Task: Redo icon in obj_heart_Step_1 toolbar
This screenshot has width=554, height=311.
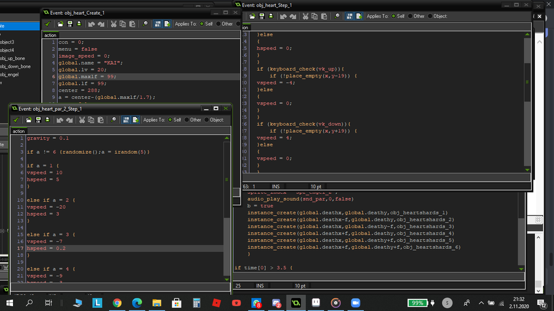Action: point(292,16)
